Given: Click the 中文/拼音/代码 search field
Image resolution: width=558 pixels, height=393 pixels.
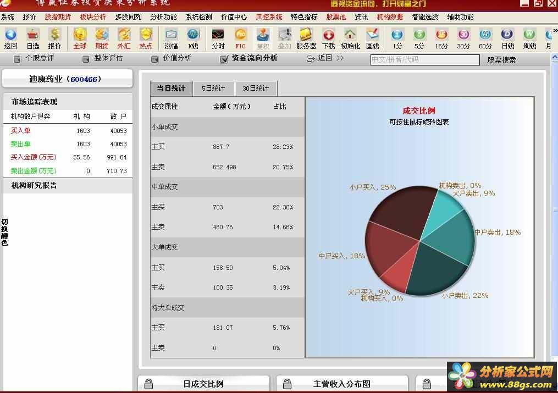Looking at the screenshot, I should pyautogui.click(x=425, y=59).
